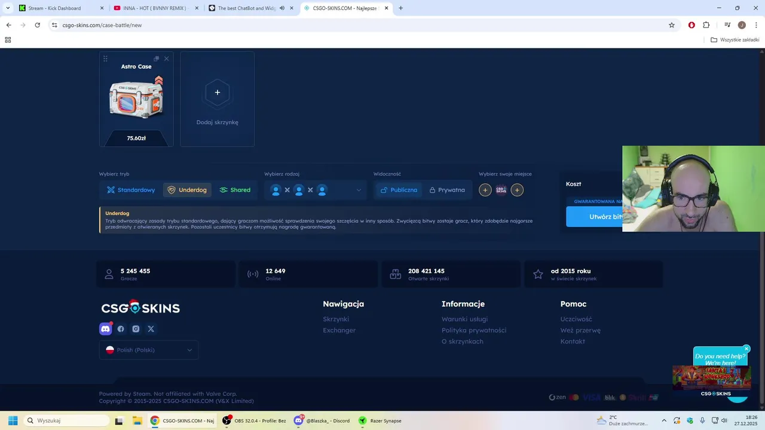This screenshot has width=765, height=430.
Task: Open the weather widget in taskbar
Action: 622,420
